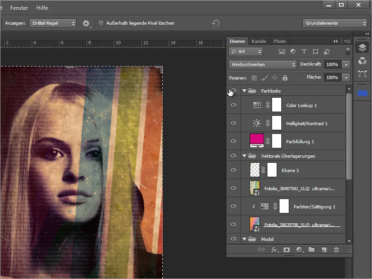
Task: Open the Grundelemente workspace dropdown
Action: click(x=335, y=23)
